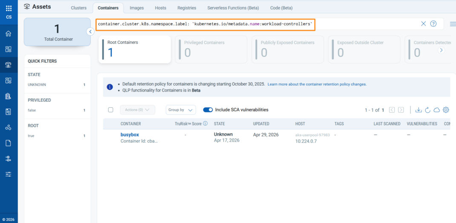Switch to the Images tab

(x=137, y=8)
